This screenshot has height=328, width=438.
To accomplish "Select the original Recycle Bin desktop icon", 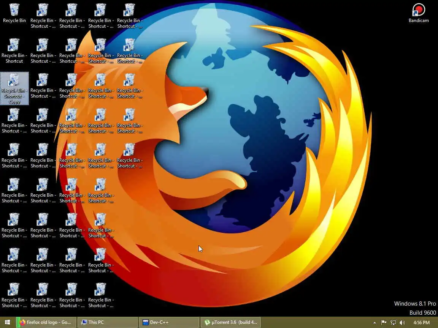I will pos(14,13).
